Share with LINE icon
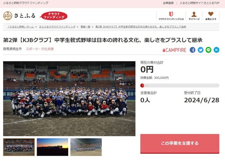Screen dimensions: 225x161 (208, 50)
